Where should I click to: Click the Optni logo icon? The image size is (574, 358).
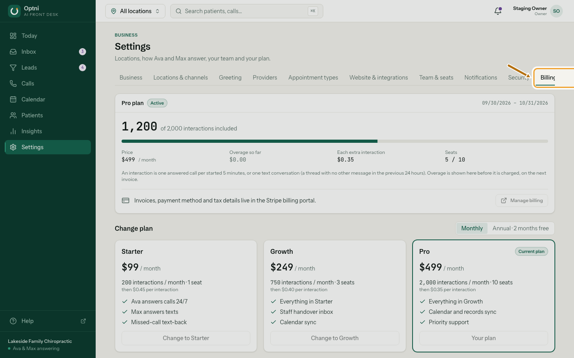pyautogui.click(x=14, y=11)
